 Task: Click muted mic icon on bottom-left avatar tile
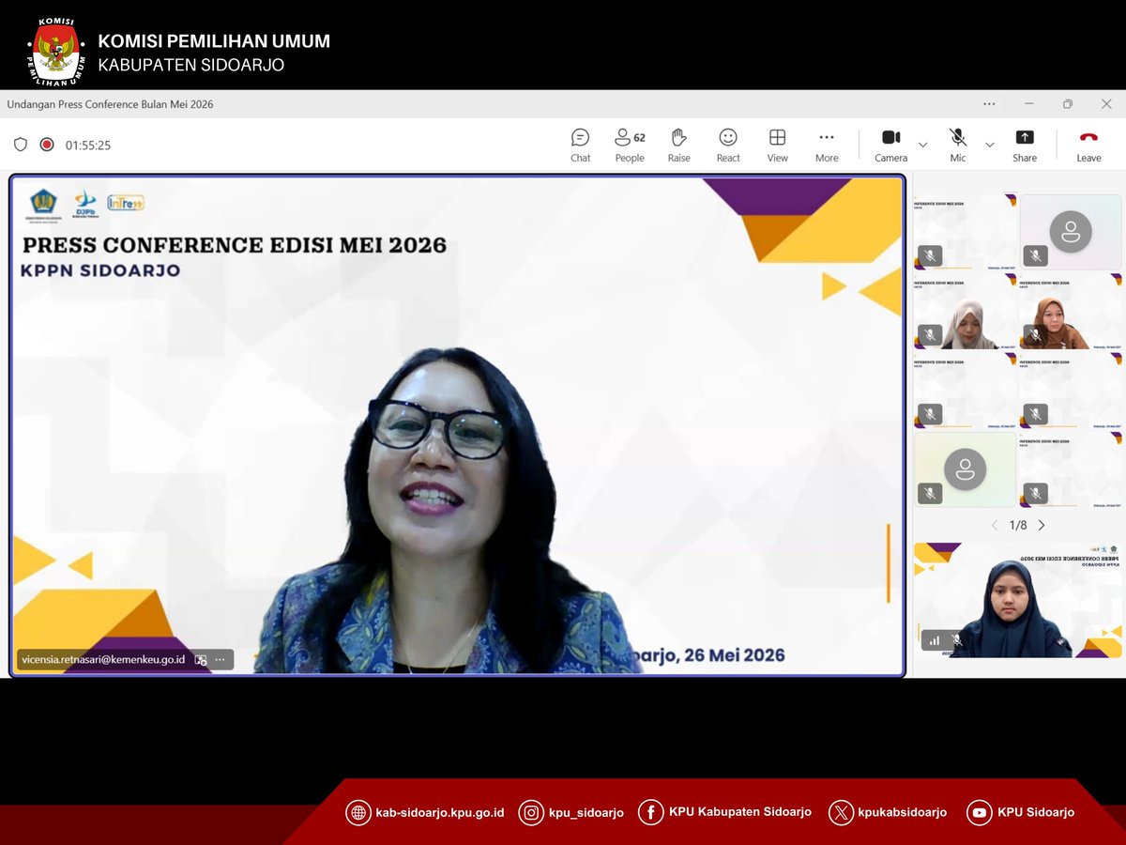click(x=930, y=493)
